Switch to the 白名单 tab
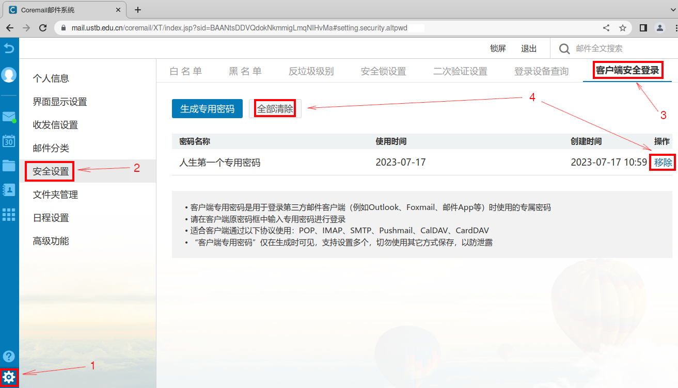This screenshot has width=678, height=388. click(x=186, y=71)
